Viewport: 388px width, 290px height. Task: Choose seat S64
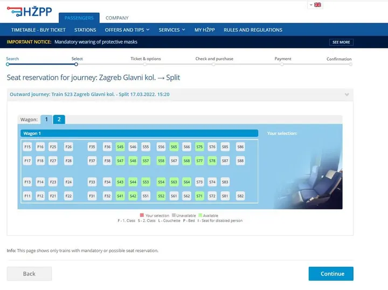click(x=187, y=182)
